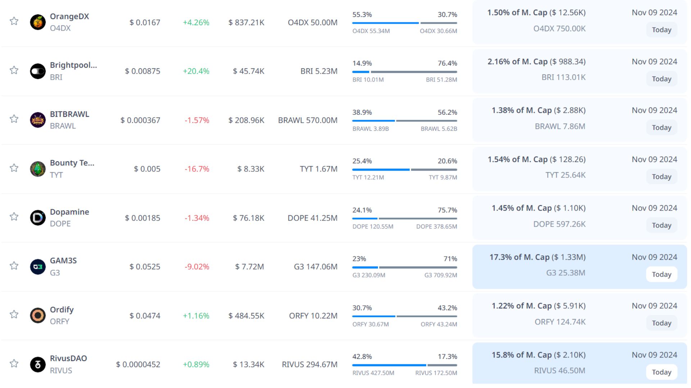
Task: Star OrangeDX as a favorite
Action: (x=14, y=21)
